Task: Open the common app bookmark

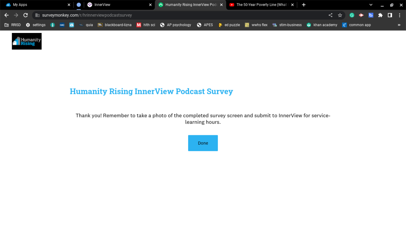Action: coord(357,25)
